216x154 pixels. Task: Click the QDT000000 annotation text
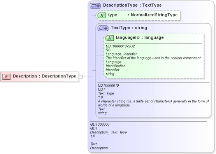tap(100, 124)
